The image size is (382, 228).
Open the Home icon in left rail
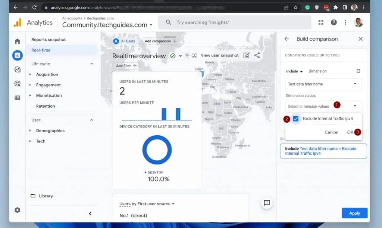coord(17,41)
